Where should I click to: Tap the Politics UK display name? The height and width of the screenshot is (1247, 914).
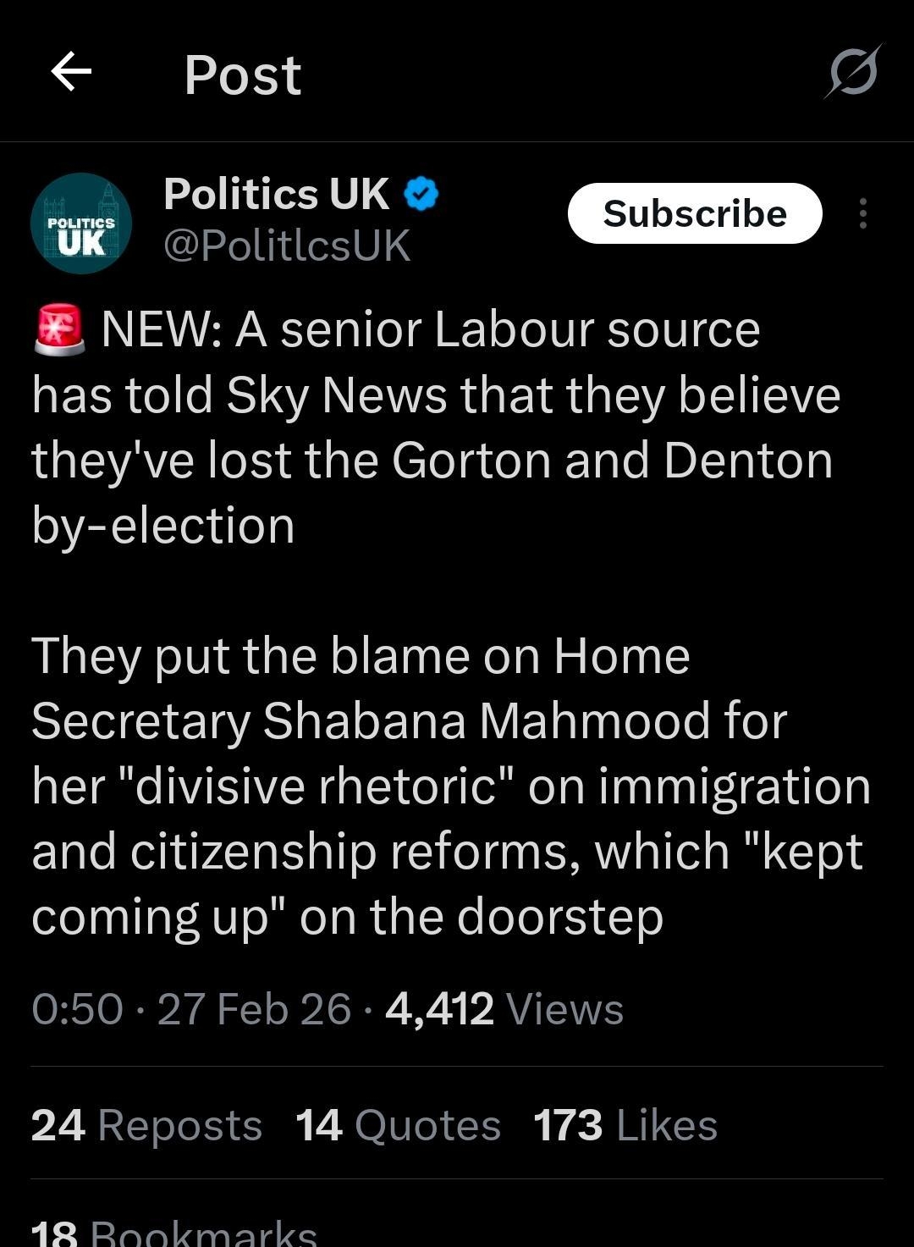click(276, 195)
